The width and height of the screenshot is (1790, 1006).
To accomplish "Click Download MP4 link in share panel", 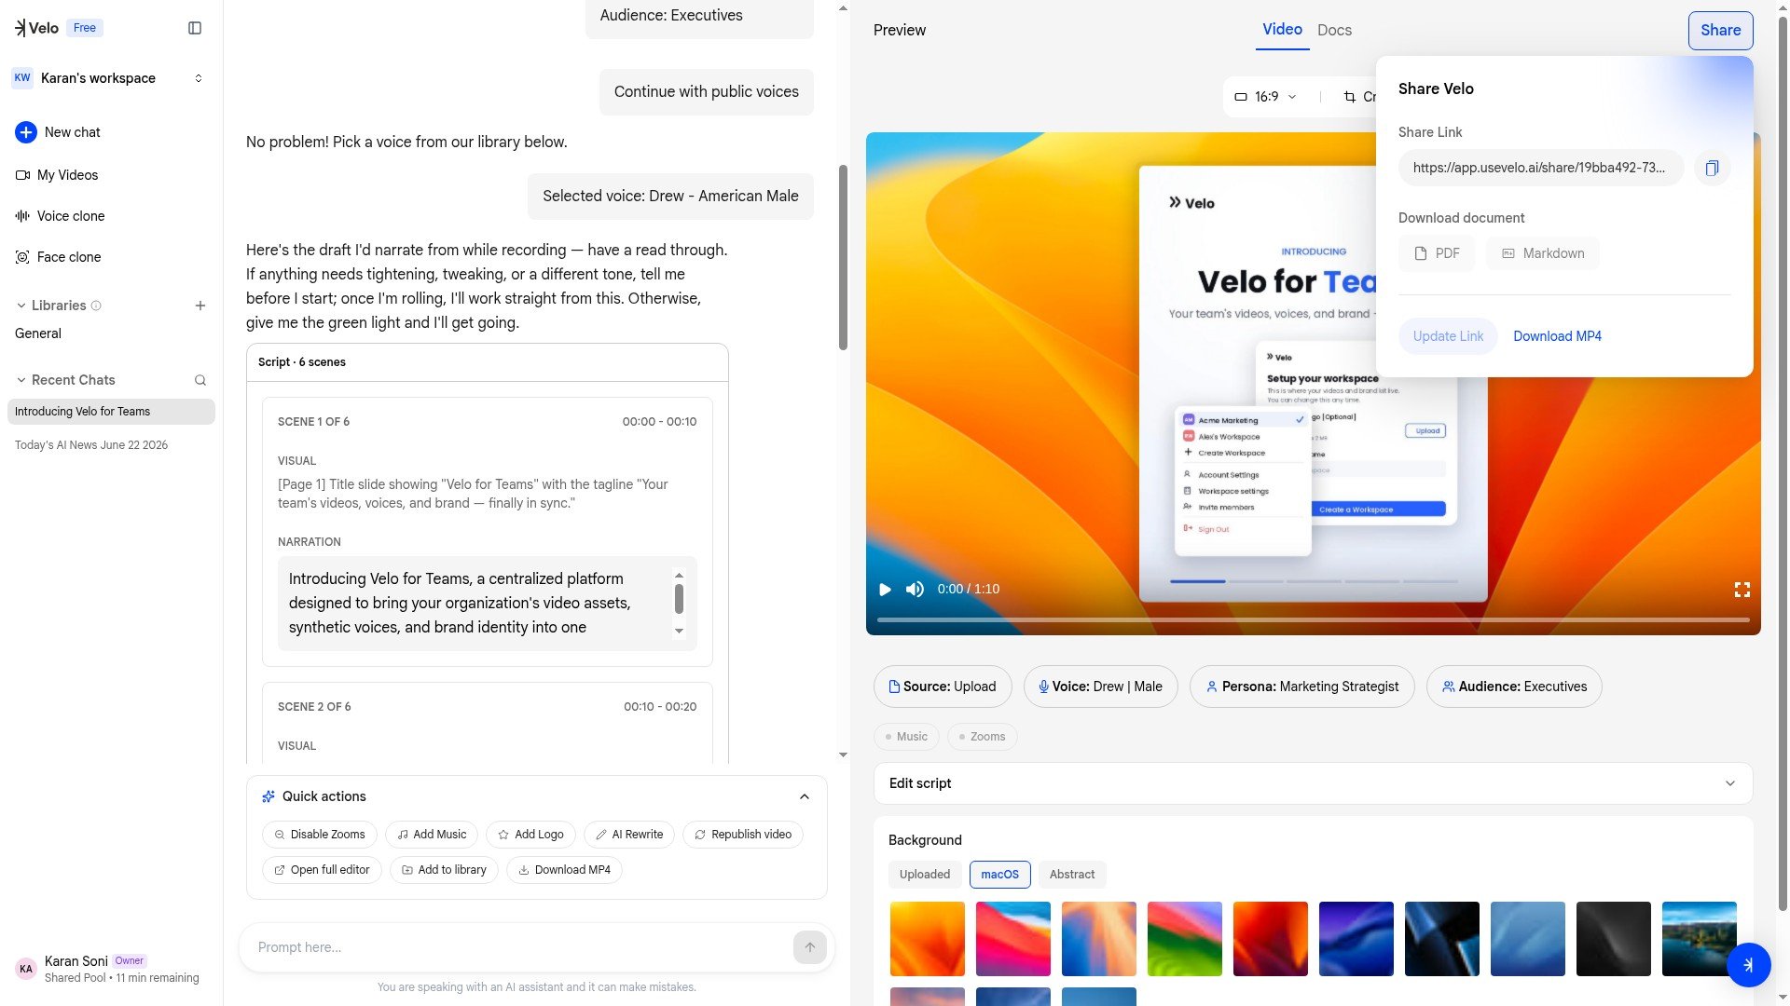I will [x=1557, y=336].
